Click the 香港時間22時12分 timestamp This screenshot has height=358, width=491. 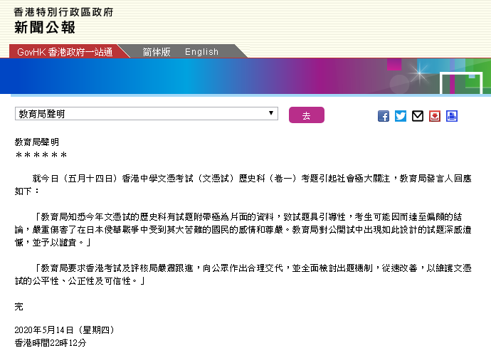click(50, 343)
